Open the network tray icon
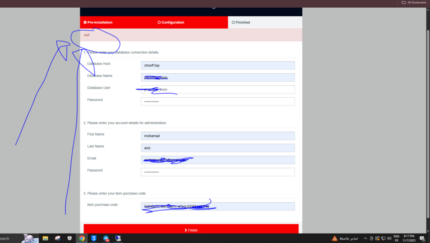Image resolution: width=430 pixels, height=243 pixels. point(383,238)
